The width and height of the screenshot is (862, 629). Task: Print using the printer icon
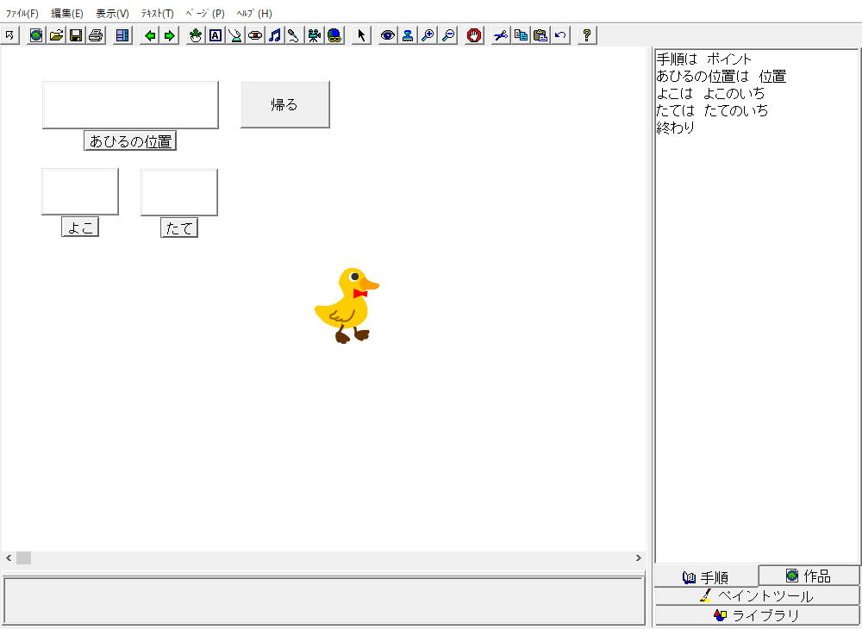point(97,35)
